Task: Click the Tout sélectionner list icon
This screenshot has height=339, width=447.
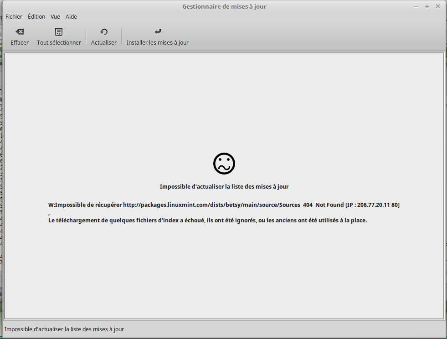Action: click(59, 31)
